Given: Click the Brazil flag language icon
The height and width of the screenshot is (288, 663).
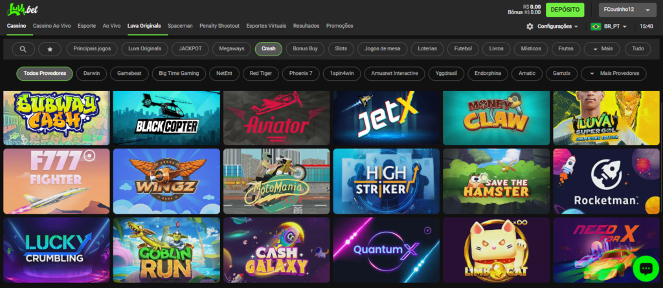Looking at the screenshot, I should pyautogui.click(x=596, y=26).
